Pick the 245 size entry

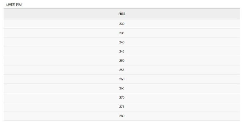(x=122, y=51)
